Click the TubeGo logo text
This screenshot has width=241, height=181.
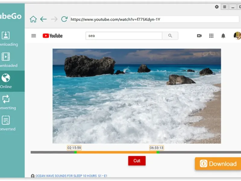click(11, 16)
